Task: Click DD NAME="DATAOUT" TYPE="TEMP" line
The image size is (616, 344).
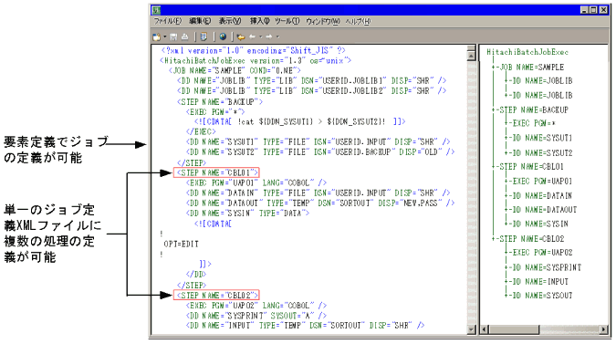Action: click(x=320, y=203)
